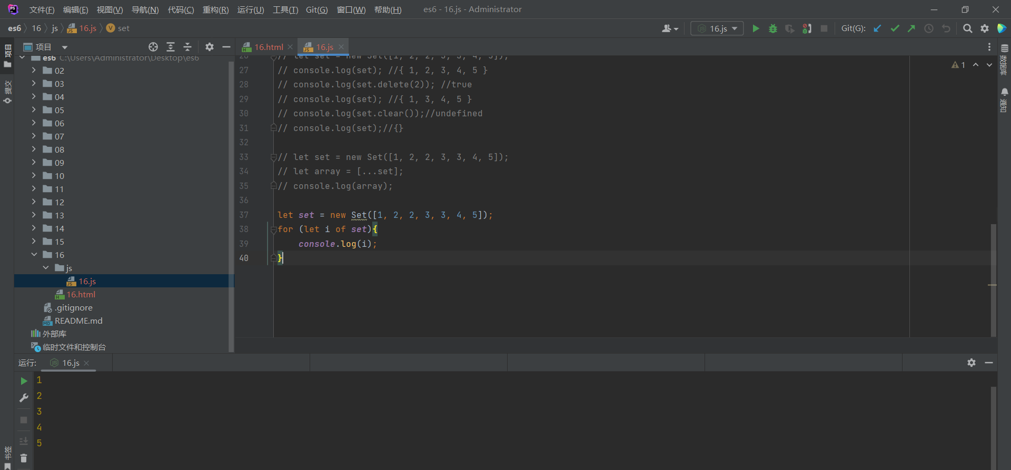Locate opened file with target icon

point(153,47)
